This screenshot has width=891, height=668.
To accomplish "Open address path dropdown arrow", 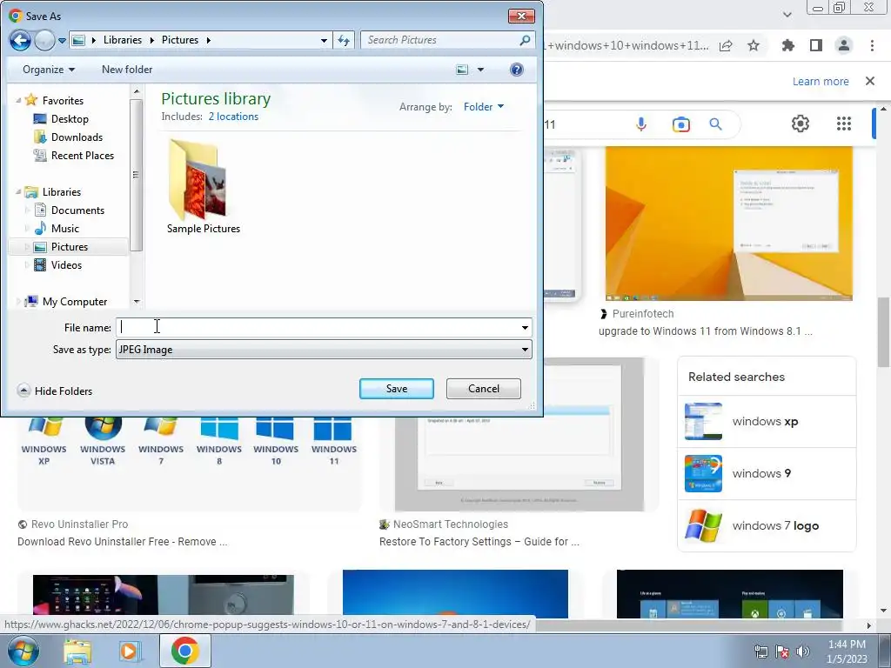I will 324,40.
